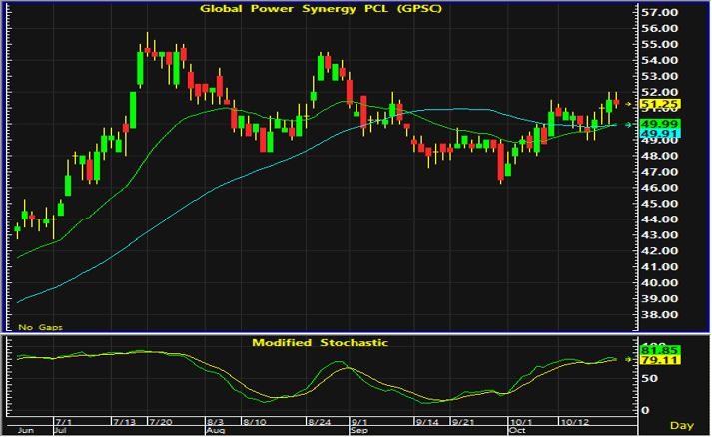The height and width of the screenshot is (437, 712).
Task: Click the 47.00 price axis label
Action: click(x=659, y=172)
